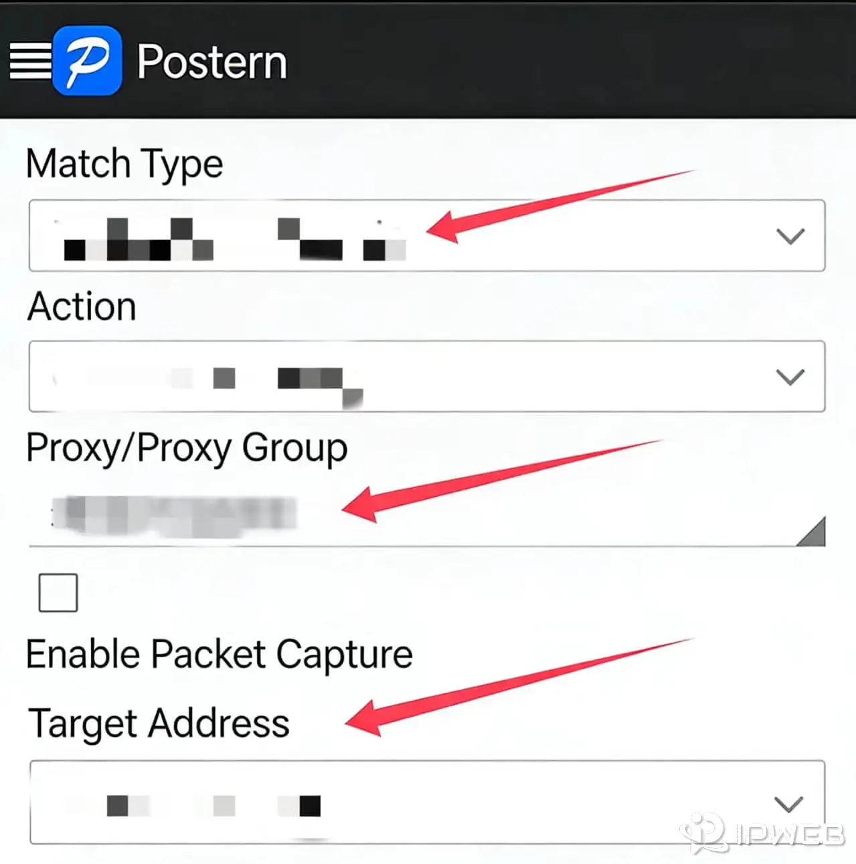Click the Action label
856x864 pixels.
[82, 307]
